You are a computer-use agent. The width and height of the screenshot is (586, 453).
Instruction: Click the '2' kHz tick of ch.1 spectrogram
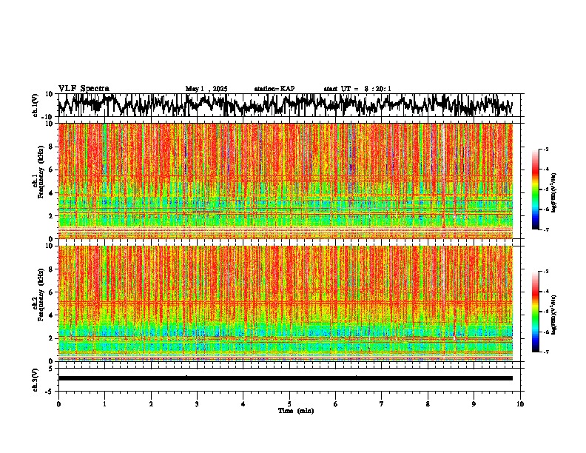point(52,216)
